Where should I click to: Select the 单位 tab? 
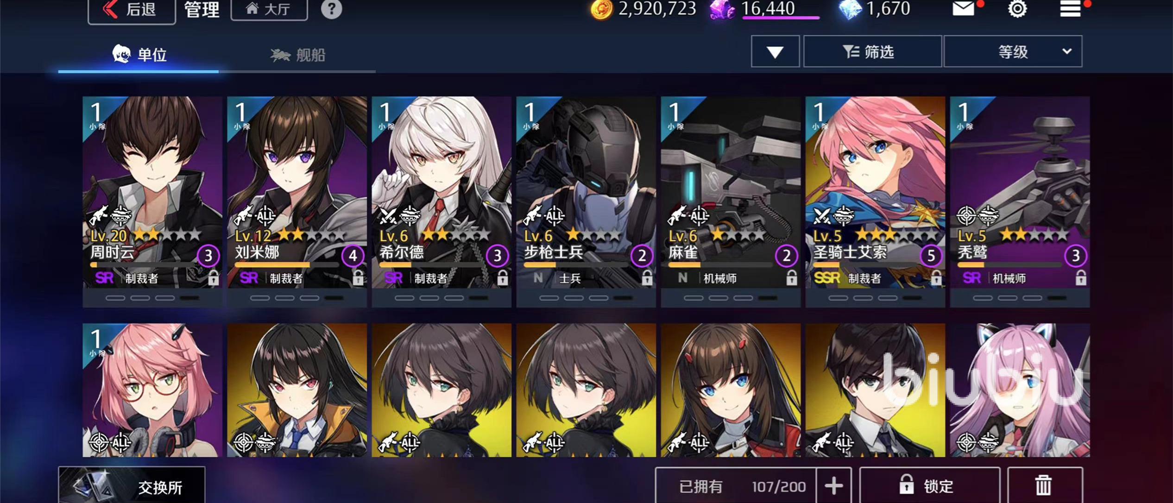(x=139, y=55)
